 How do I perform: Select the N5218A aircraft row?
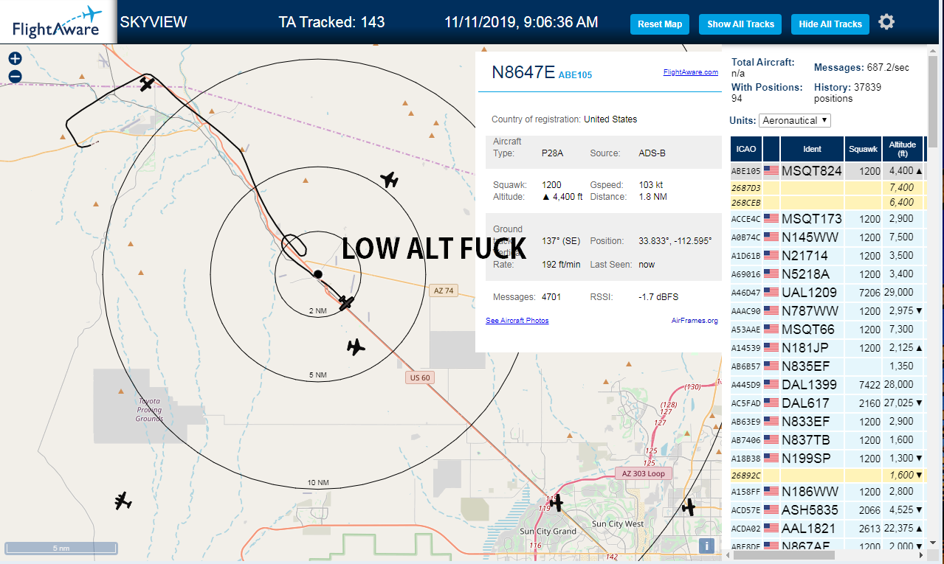pyautogui.click(x=827, y=274)
